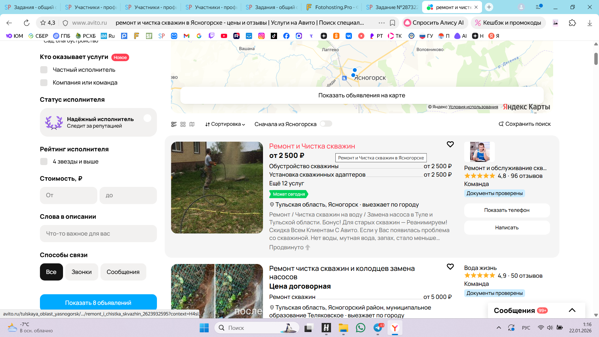Switch to map view icon

tap(192, 124)
